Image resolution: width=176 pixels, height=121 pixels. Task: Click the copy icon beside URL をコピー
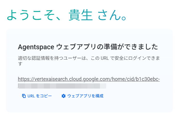pos(24,96)
